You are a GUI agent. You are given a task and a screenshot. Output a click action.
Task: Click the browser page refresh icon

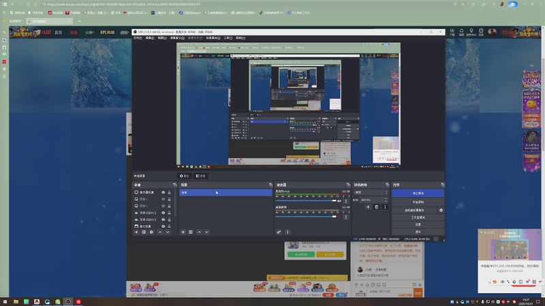point(28,4)
